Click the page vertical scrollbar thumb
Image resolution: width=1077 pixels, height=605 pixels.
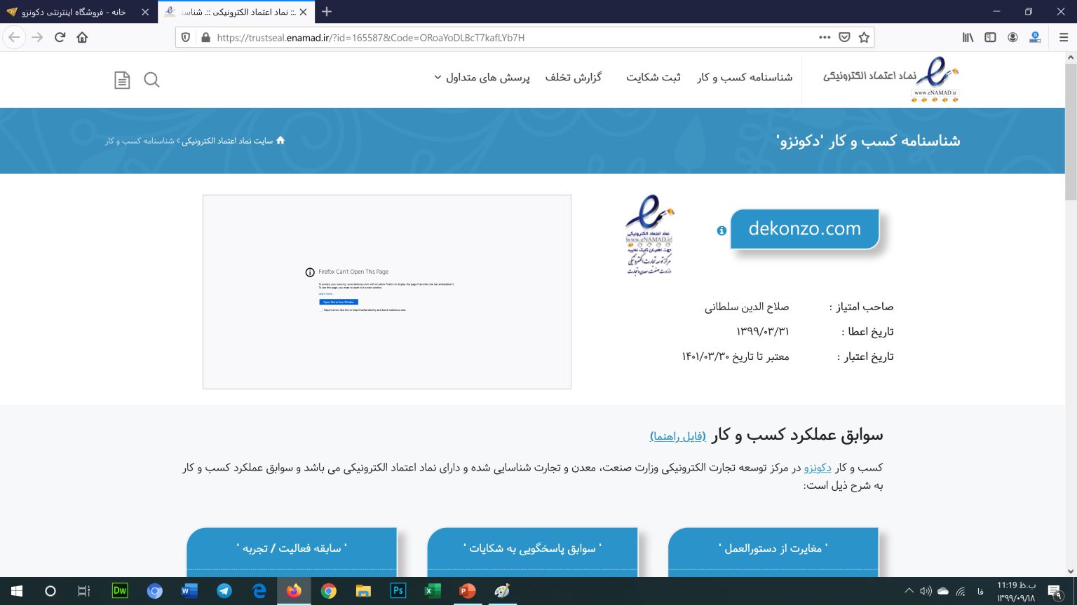1071,132
